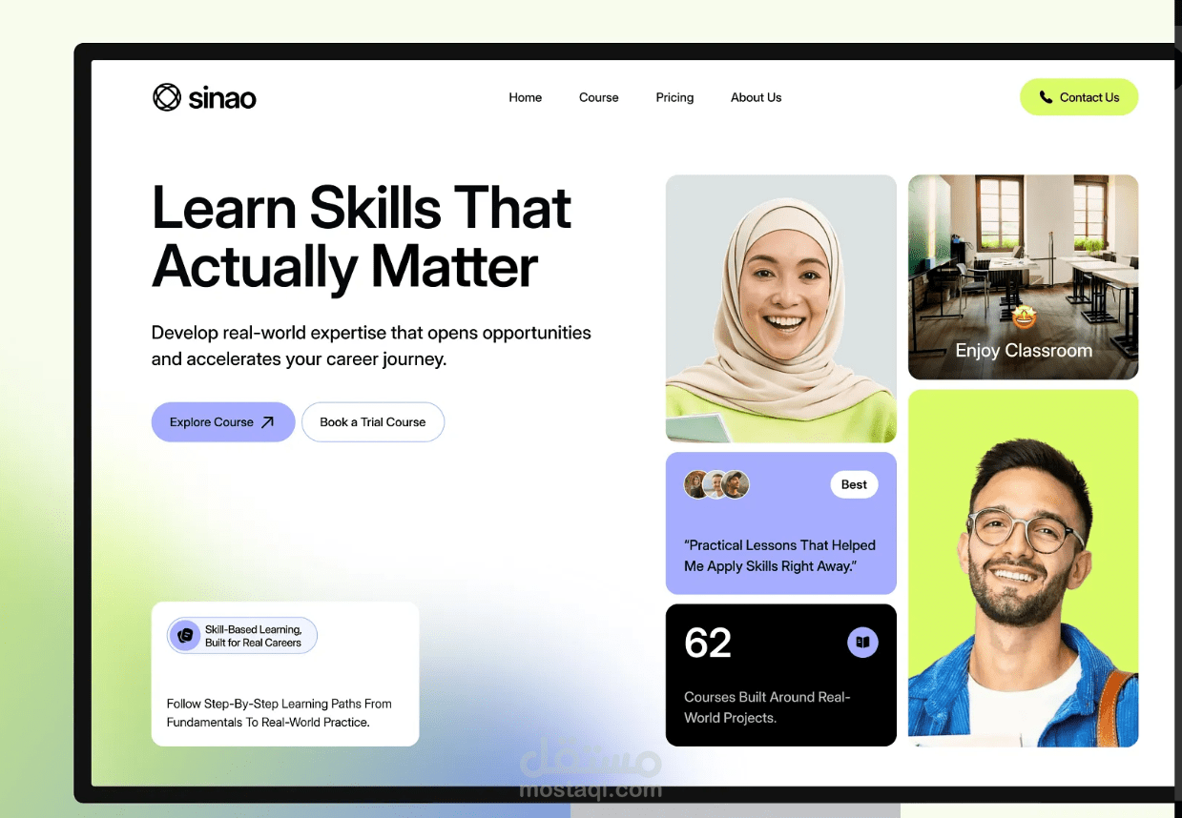
Task: Open the Home menu item
Action: coord(525,97)
